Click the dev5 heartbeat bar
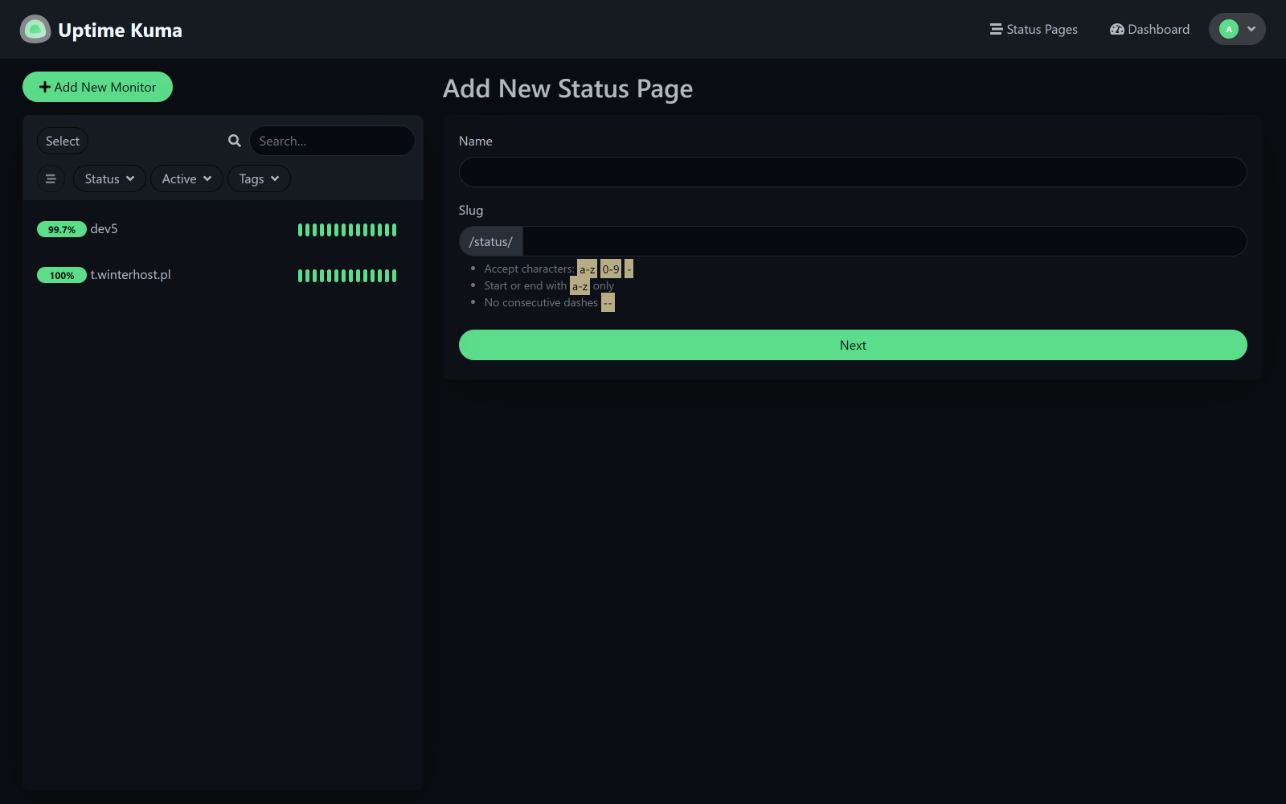The width and height of the screenshot is (1286, 804). (x=347, y=230)
